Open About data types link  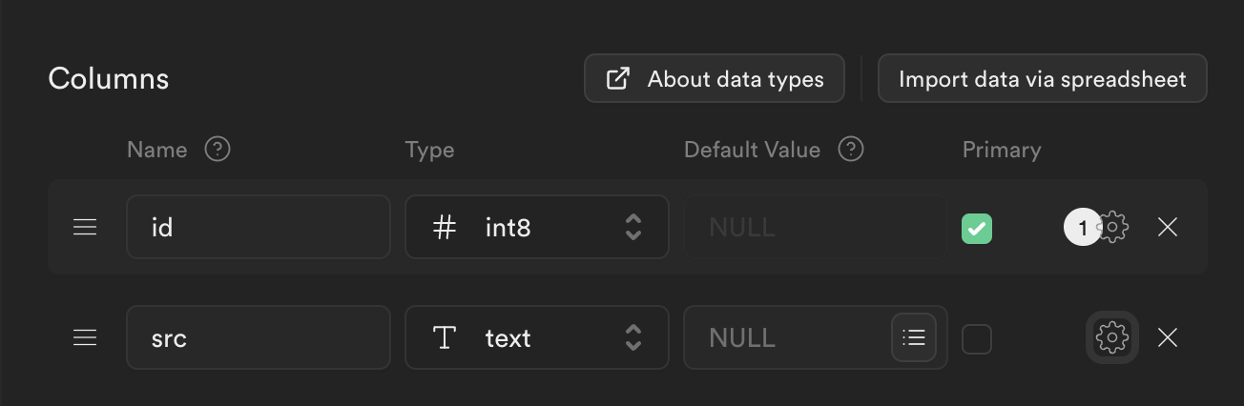tap(715, 79)
